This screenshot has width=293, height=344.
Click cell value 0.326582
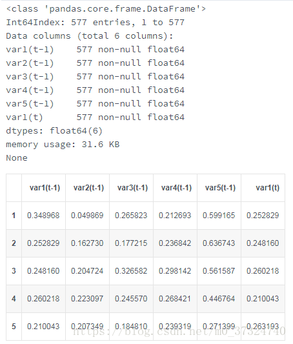(x=131, y=270)
